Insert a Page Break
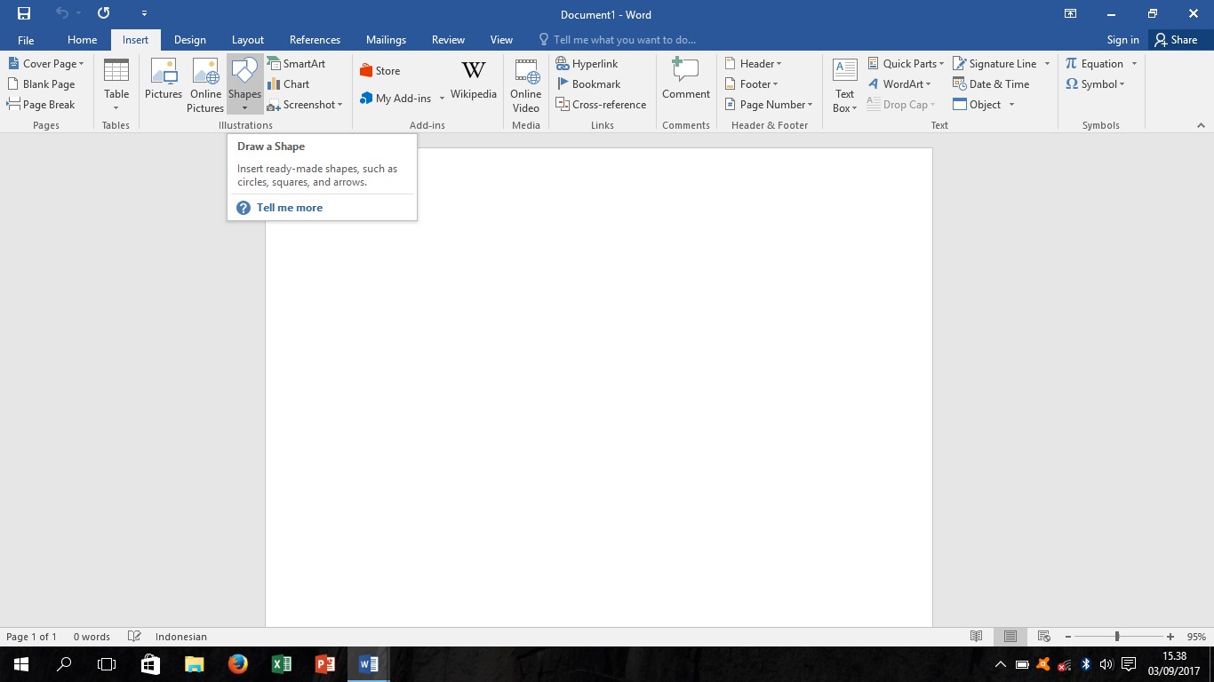The height and width of the screenshot is (682, 1214). coord(41,105)
